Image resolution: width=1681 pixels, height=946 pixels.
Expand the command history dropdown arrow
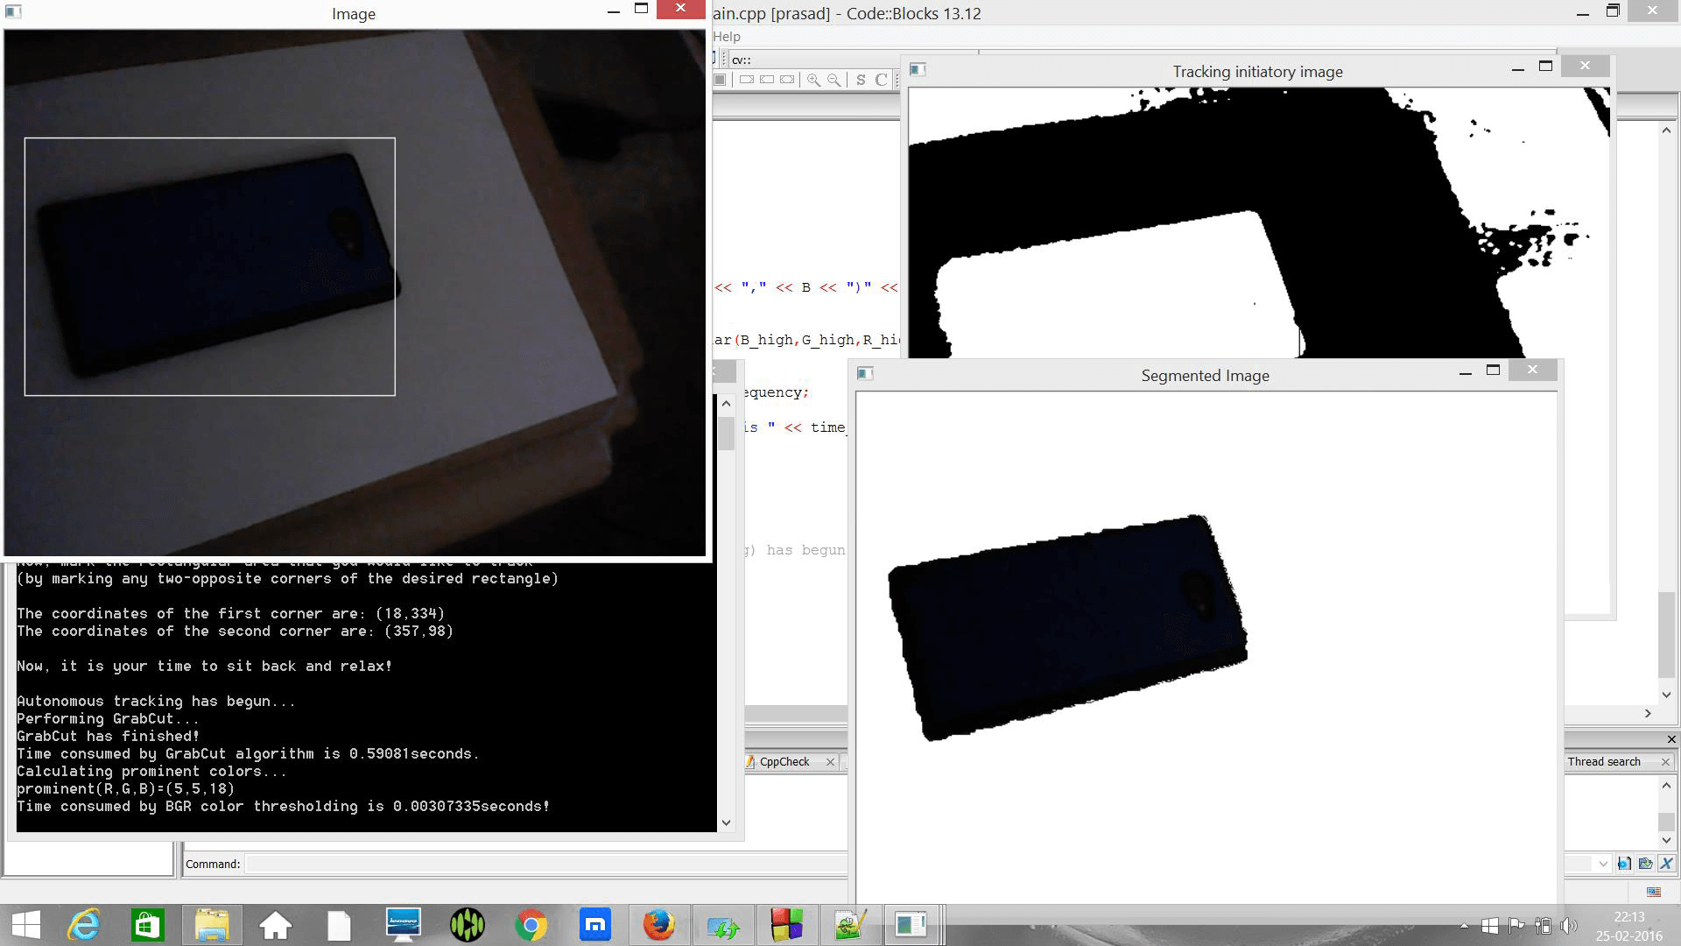(x=1602, y=864)
